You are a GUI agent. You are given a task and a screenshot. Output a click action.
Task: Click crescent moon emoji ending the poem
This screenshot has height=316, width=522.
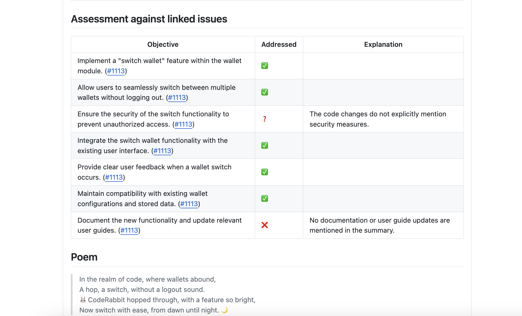point(224,310)
